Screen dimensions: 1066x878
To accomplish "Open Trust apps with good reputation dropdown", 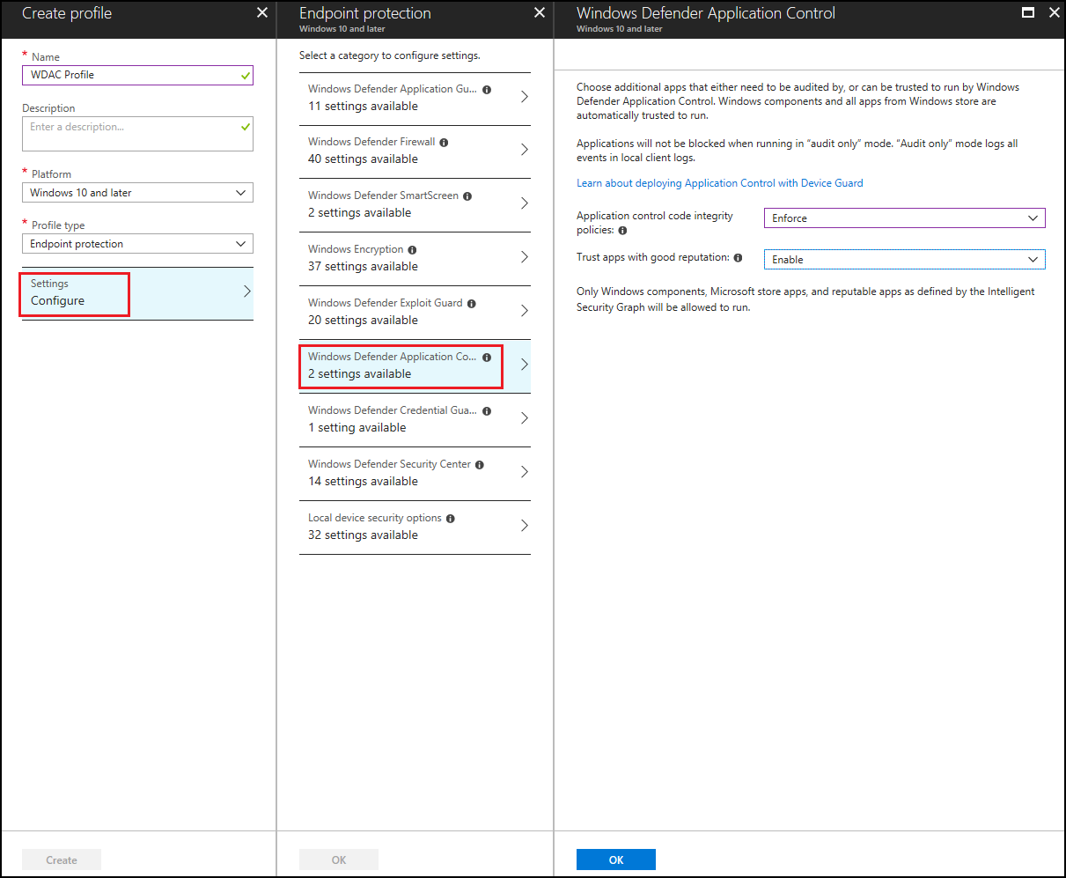I will (x=904, y=260).
